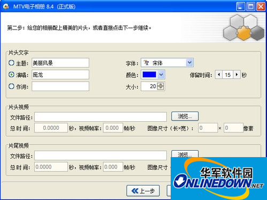This screenshot has height=200, width=267.
Task: Maximize the MTV电子相册 window
Action: coord(250,6)
